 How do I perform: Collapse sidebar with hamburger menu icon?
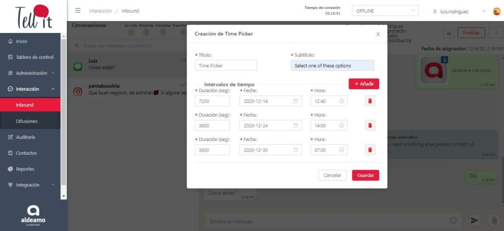(x=78, y=11)
